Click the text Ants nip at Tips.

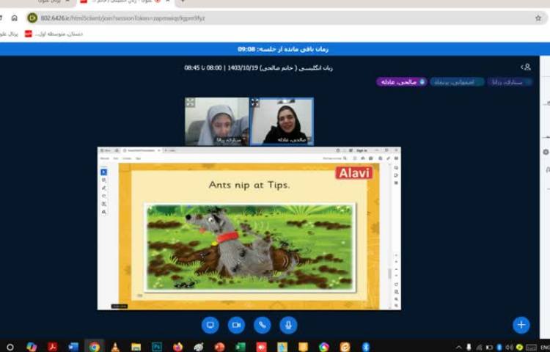tap(249, 185)
